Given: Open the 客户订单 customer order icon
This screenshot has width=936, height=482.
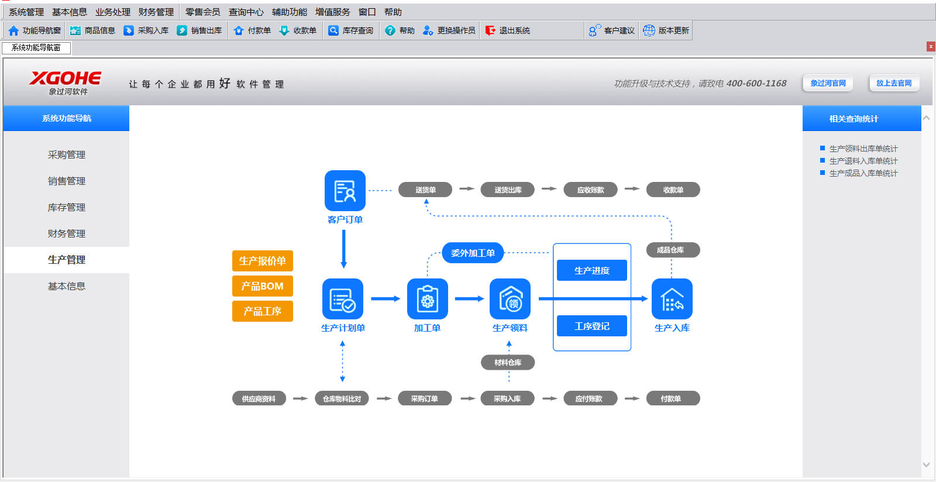Looking at the screenshot, I should (x=345, y=191).
